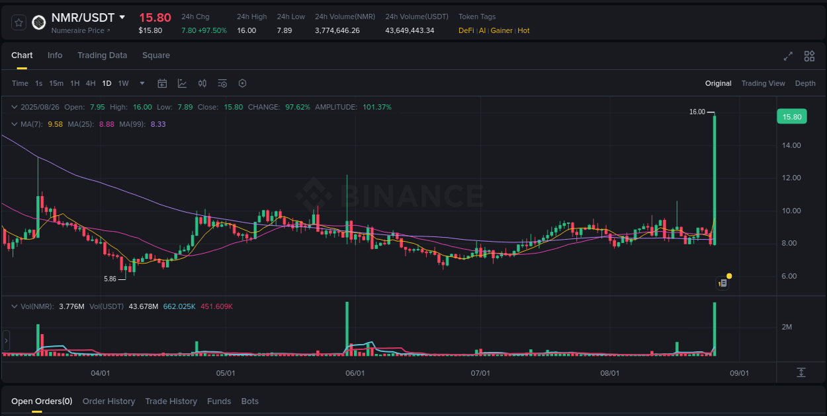Collapse the OHLC info row chevron
The width and height of the screenshot is (827, 416).
click(x=14, y=106)
